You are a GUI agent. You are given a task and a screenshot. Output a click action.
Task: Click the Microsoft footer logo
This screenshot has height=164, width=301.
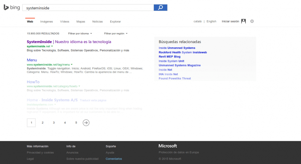pos(168,146)
